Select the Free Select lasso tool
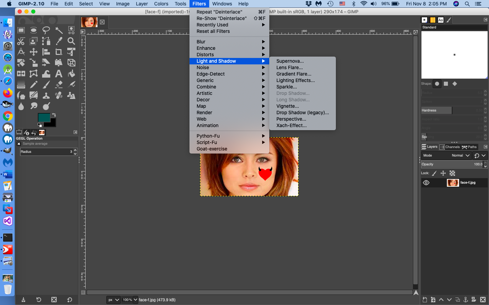Screen dimensions: 489x305 46,30
